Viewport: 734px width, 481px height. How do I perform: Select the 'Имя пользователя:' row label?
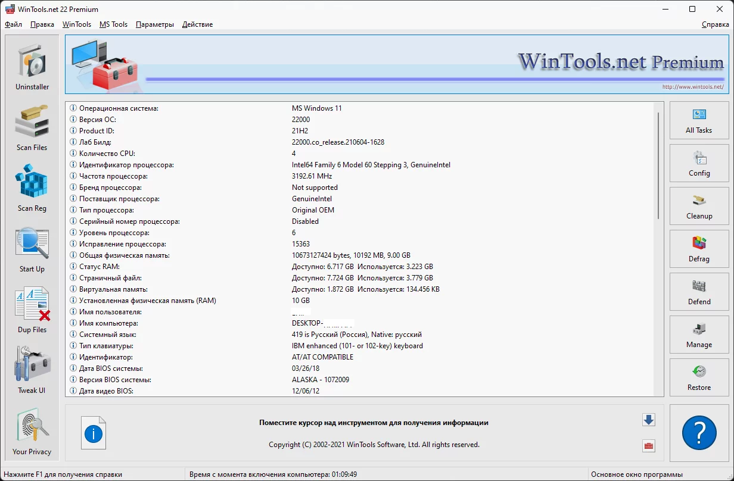pyautogui.click(x=110, y=312)
